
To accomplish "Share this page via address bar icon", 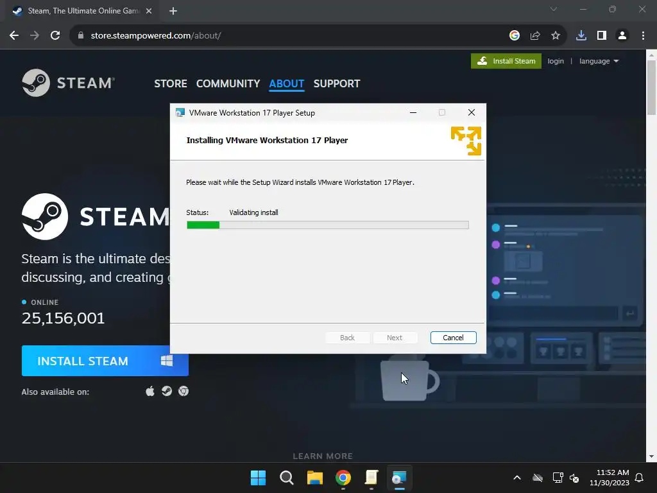I will (x=535, y=36).
